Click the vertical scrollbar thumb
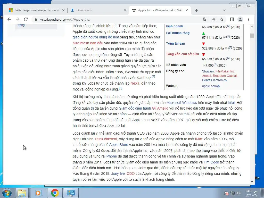The width and height of the screenshot is (264, 198). (252, 36)
